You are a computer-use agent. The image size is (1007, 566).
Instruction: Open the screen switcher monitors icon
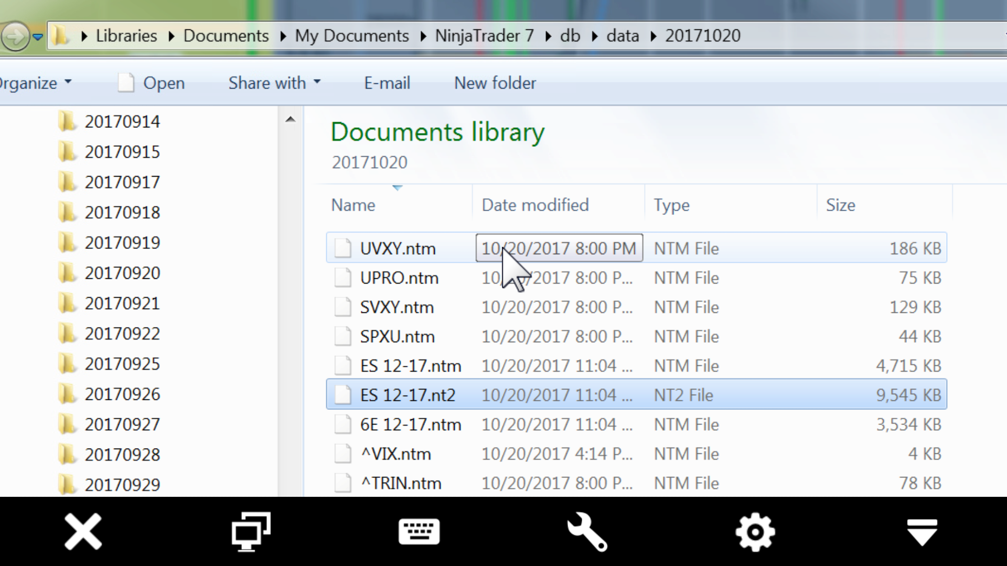[x=251, y=532]
